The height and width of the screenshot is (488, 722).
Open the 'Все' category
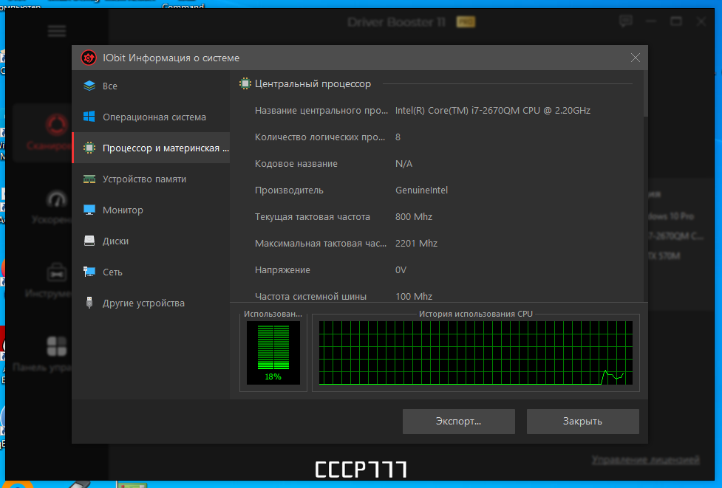coord(151,86)
